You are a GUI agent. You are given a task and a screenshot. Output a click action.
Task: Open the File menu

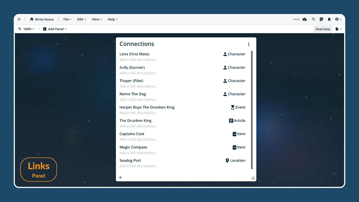pyautogui.click(x=67, y=19)
